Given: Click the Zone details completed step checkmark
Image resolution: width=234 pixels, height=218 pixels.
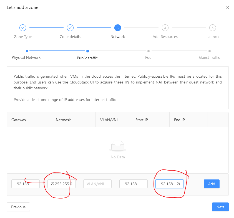Looking at the screenshot, I should [x=70, y=28].
